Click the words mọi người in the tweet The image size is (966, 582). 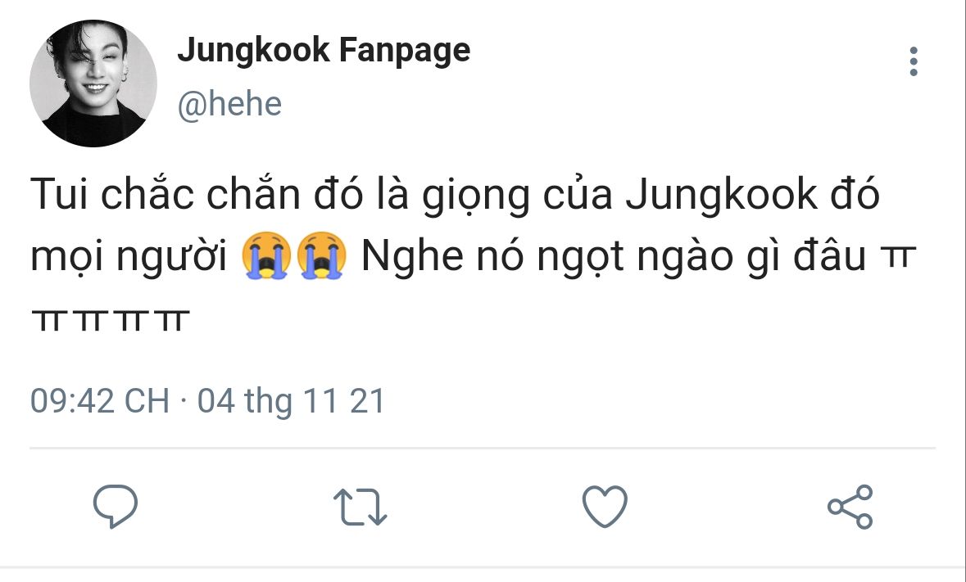[x=129, y=258]
